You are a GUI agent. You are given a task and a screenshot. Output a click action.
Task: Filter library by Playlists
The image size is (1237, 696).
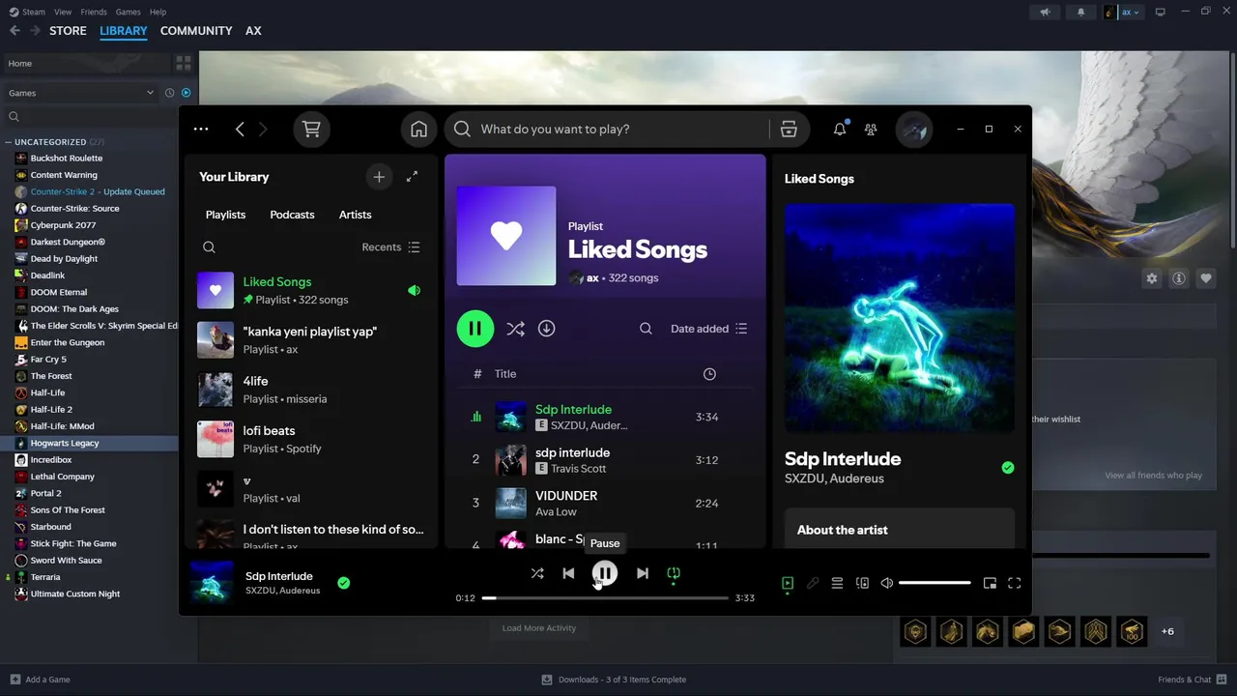point(225,215)
